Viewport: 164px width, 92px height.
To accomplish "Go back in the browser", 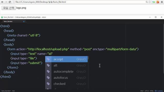I will click(2, 2).
